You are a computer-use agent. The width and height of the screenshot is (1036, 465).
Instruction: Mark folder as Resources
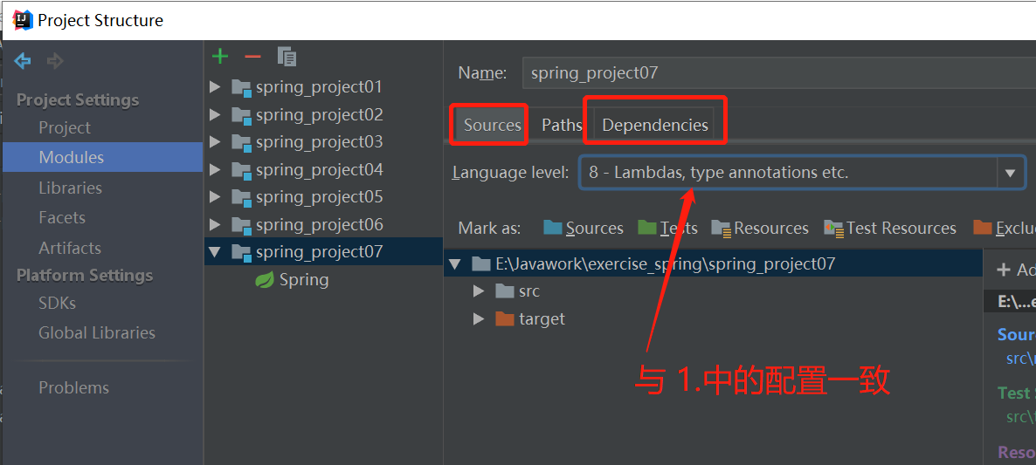(760, 229)
